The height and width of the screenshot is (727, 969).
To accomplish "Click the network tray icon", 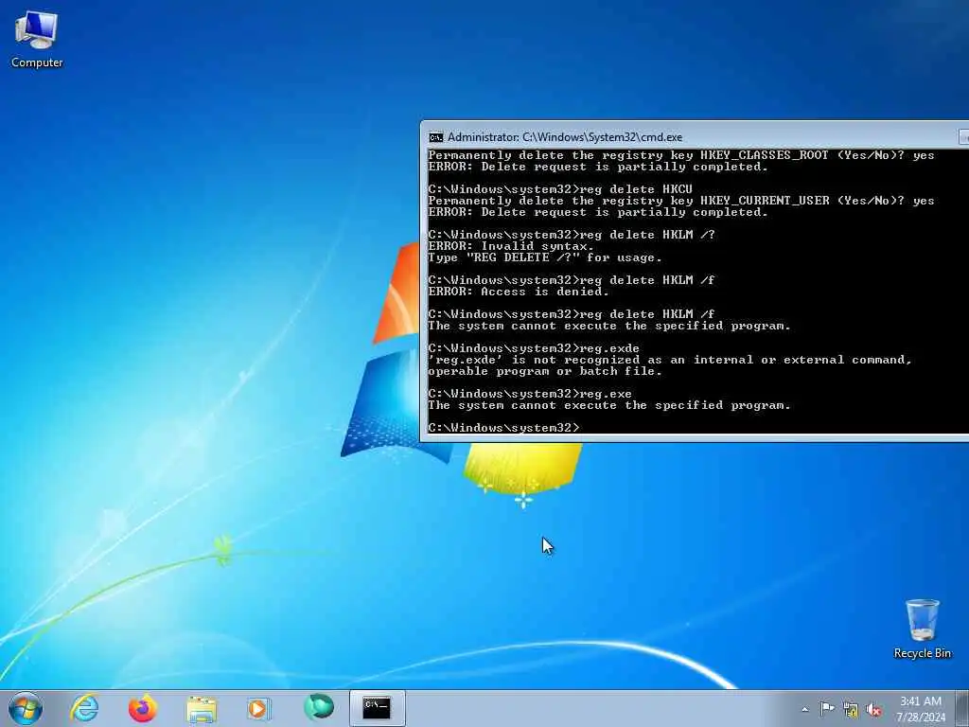I will click(851, 710).
